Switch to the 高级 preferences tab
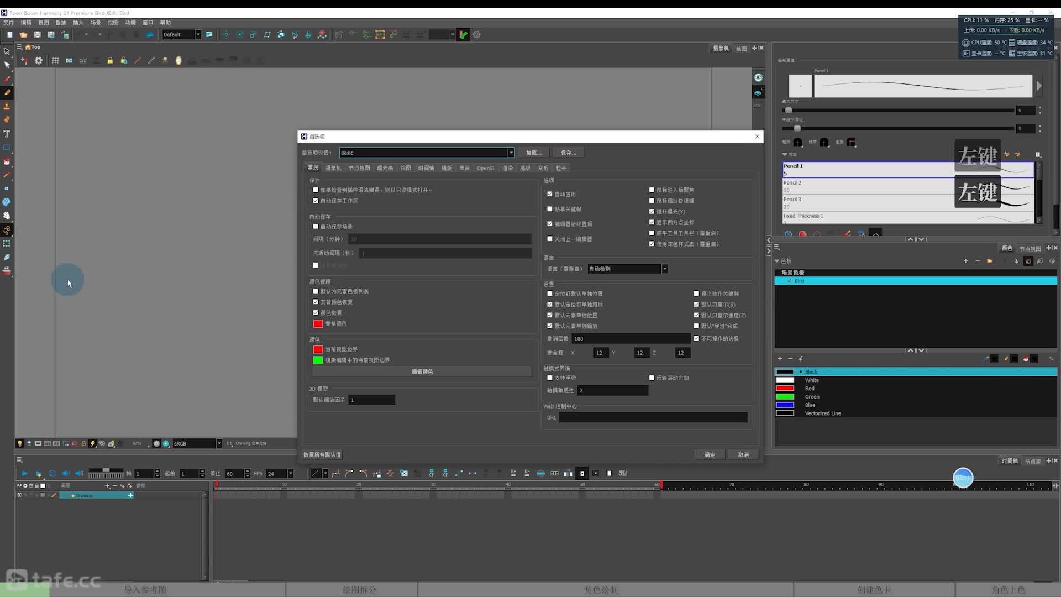 tap(525, 168)
